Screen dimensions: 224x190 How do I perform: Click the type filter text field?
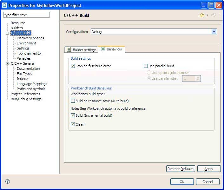tap(26, 15)
